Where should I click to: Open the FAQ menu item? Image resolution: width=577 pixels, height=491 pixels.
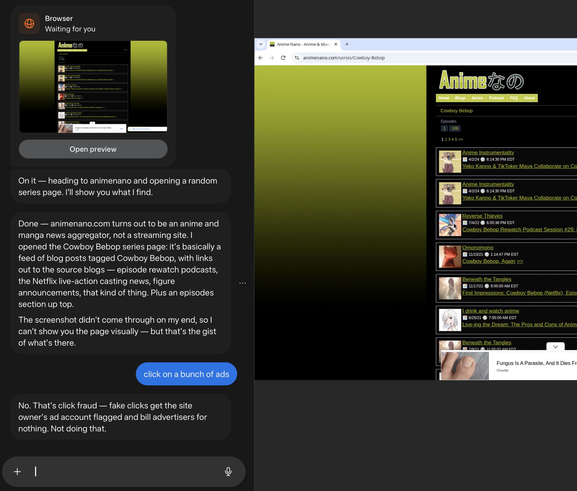point(513,98)
